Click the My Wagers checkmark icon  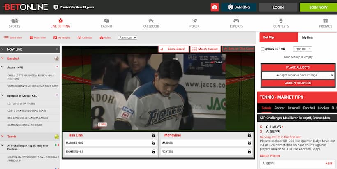click(x=55, y=38)
